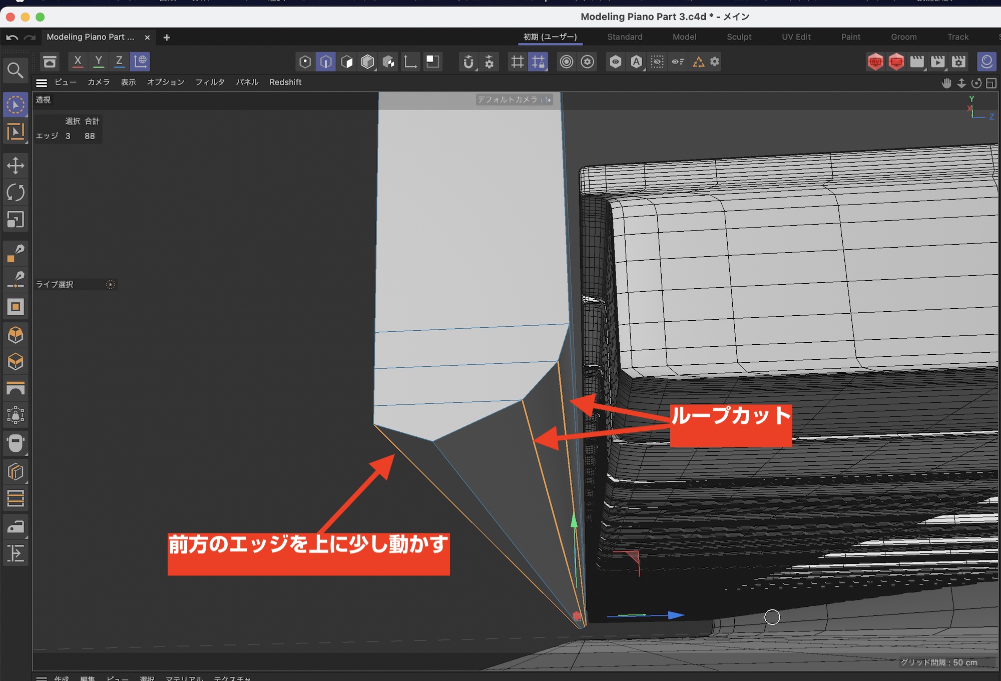The height and width of the screenshot is (681, 1001).
Task: Switch to Points mode
Action: tap(305, 62)
